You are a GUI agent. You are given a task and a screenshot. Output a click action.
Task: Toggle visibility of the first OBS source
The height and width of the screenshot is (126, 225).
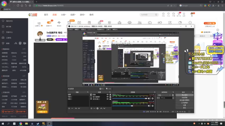(107, 95)
